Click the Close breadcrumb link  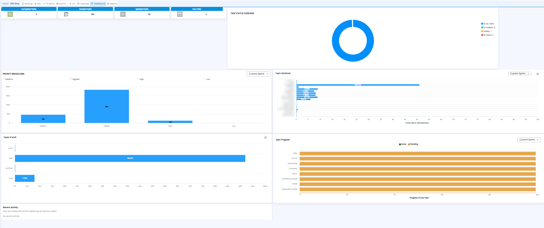click(x=5, y=4)
